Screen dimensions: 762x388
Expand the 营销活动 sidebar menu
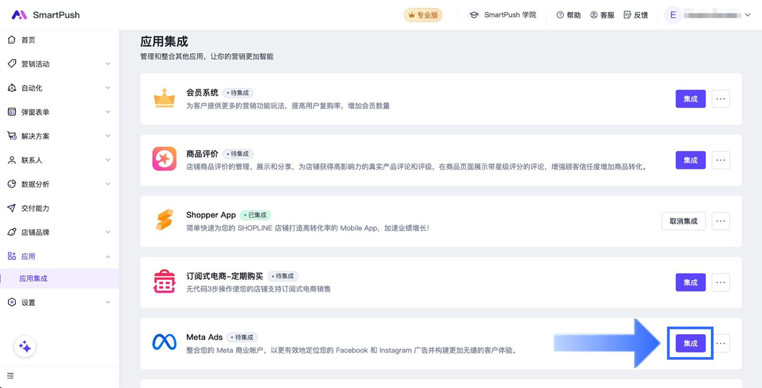click(60, 64)
